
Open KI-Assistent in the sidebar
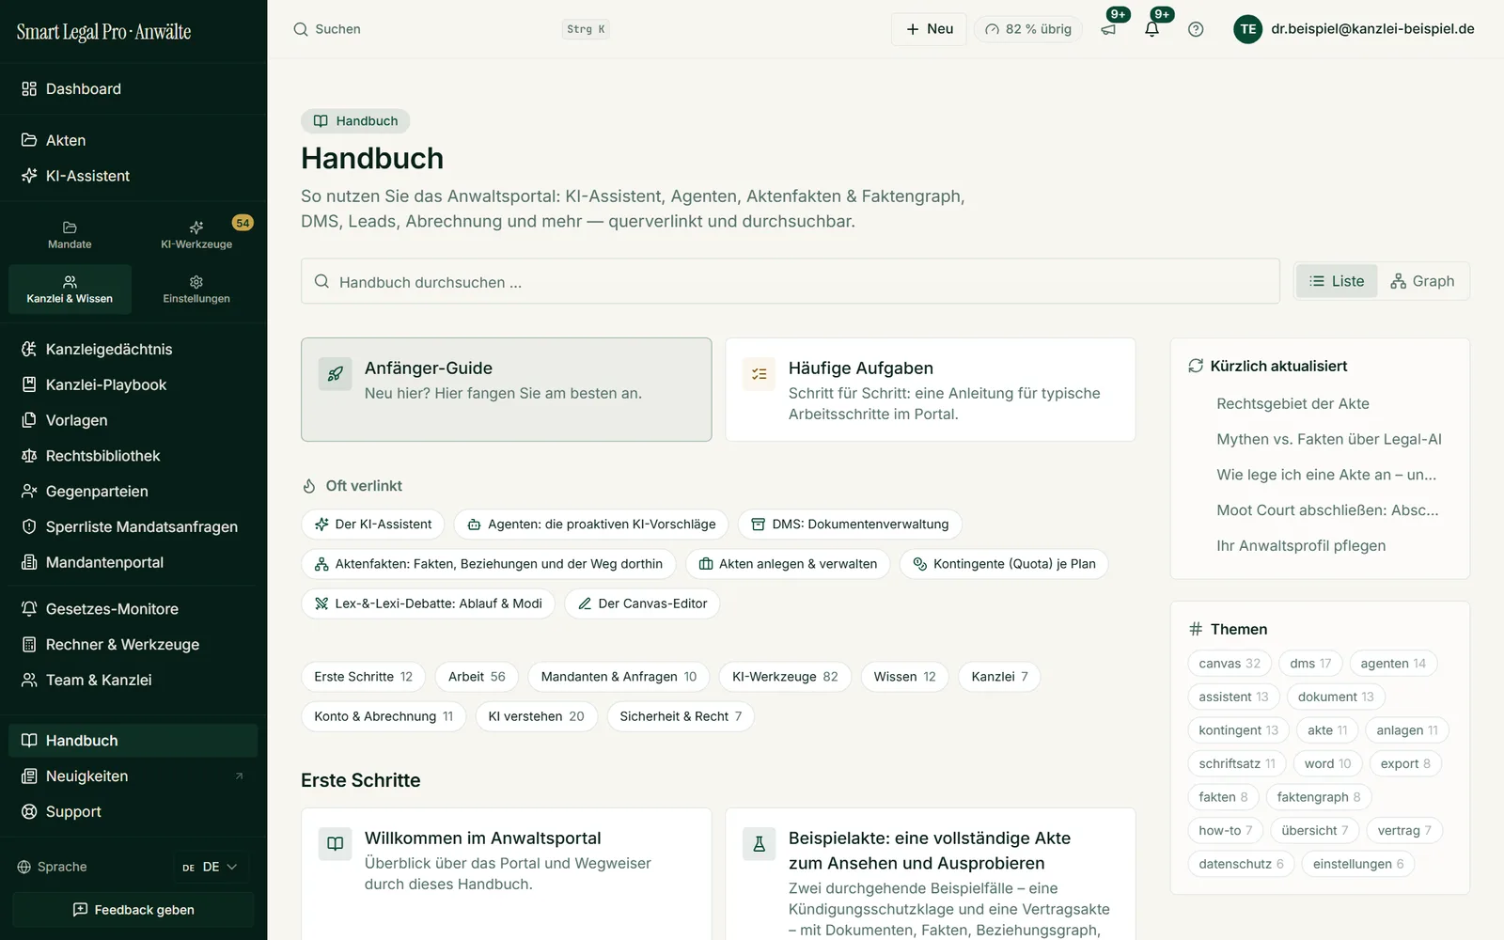click(x=133, y=176)
